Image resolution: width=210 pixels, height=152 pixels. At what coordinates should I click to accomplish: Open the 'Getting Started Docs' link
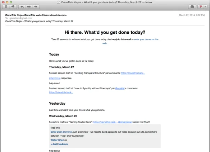tap(105, 122)
